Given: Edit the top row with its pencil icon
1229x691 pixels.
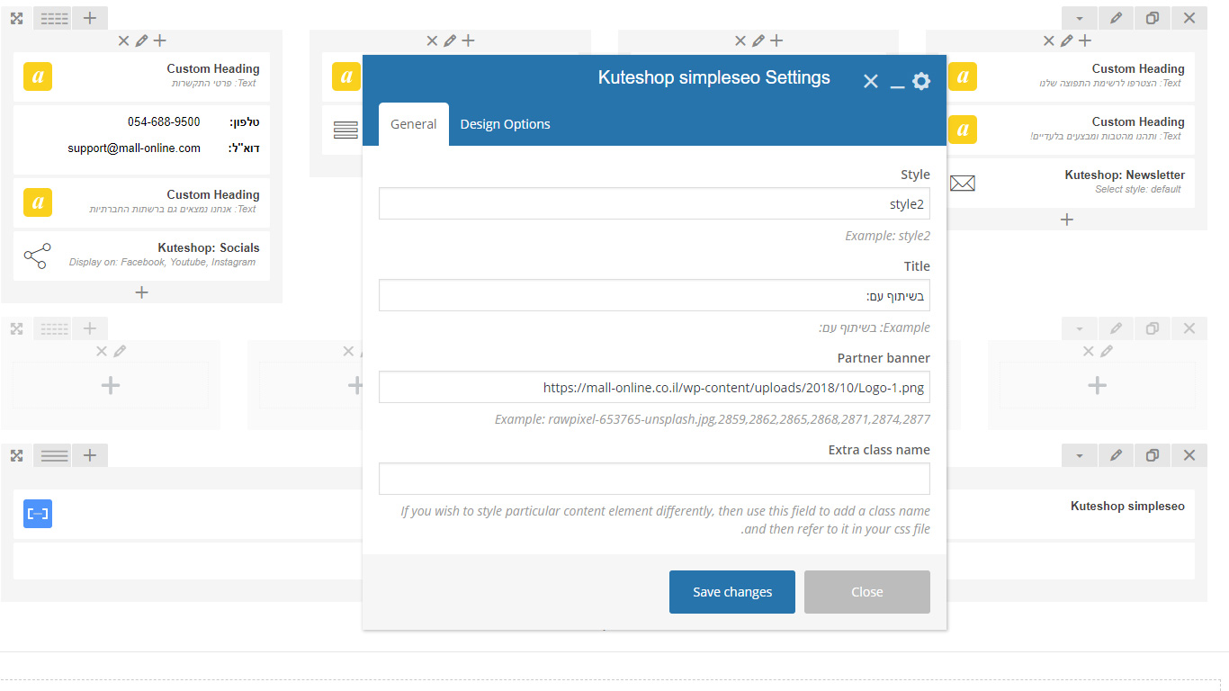Looking at the screenshot, I should pyautogui.click(x=1117, y=17).
